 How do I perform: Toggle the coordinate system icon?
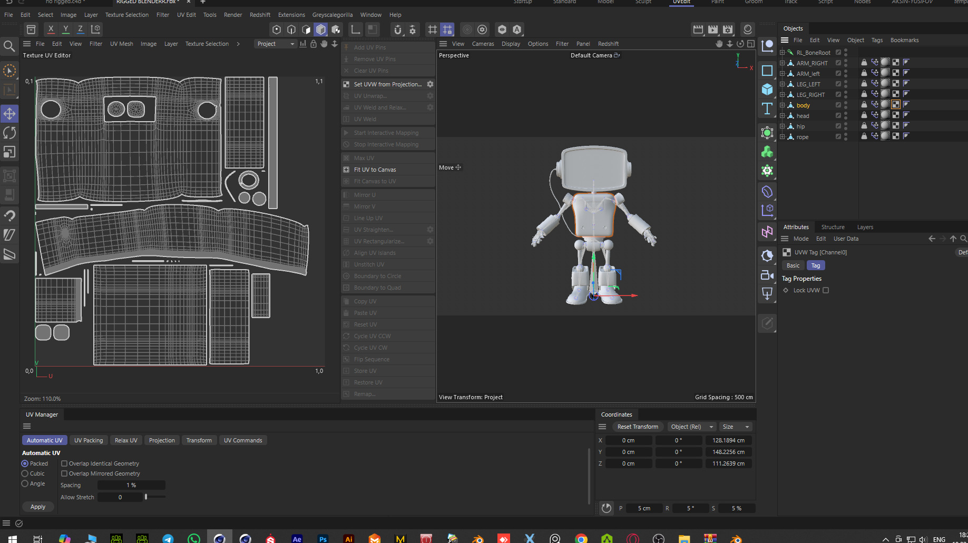(x=95, y=29)
